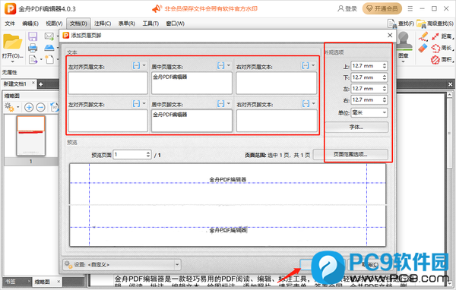This screenshot has height=290, width=456.
Task: Expand left footer macro dropdown arrow
Action: click(x=144, y=103)
